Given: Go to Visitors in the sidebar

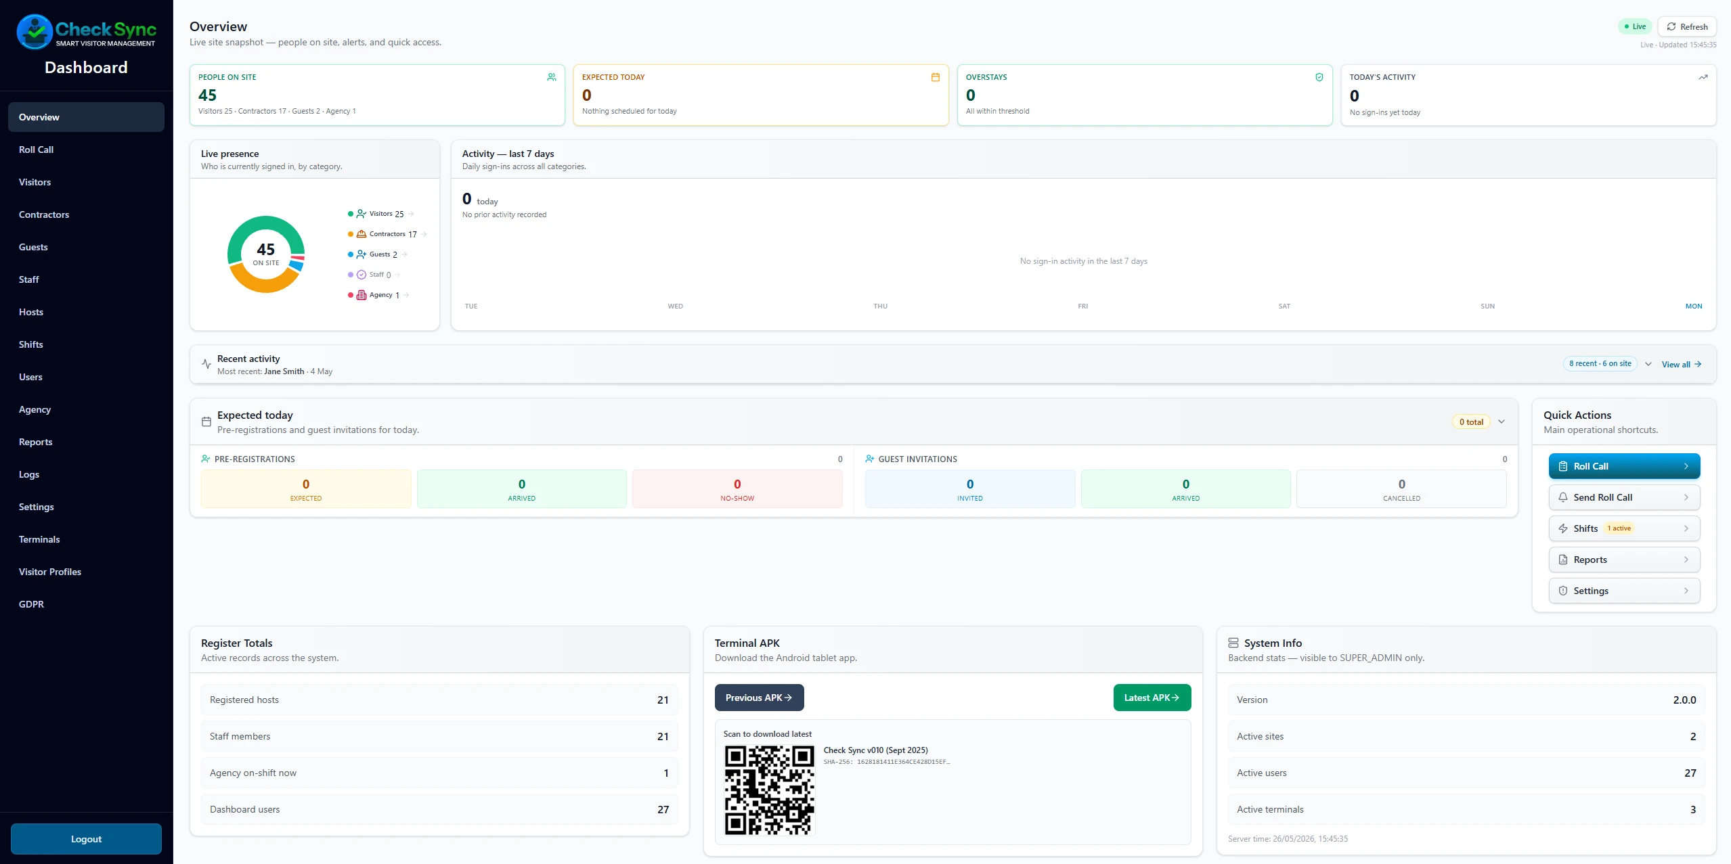Looking at the screenshot, I should point(86,182).
